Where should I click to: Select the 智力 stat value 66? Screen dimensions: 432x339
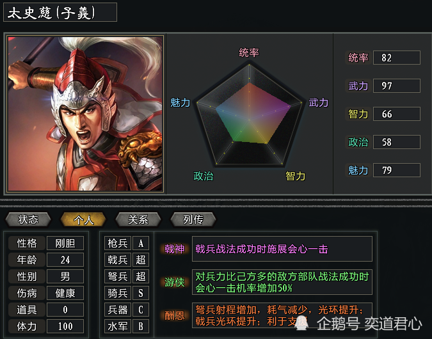click(396, 114)
